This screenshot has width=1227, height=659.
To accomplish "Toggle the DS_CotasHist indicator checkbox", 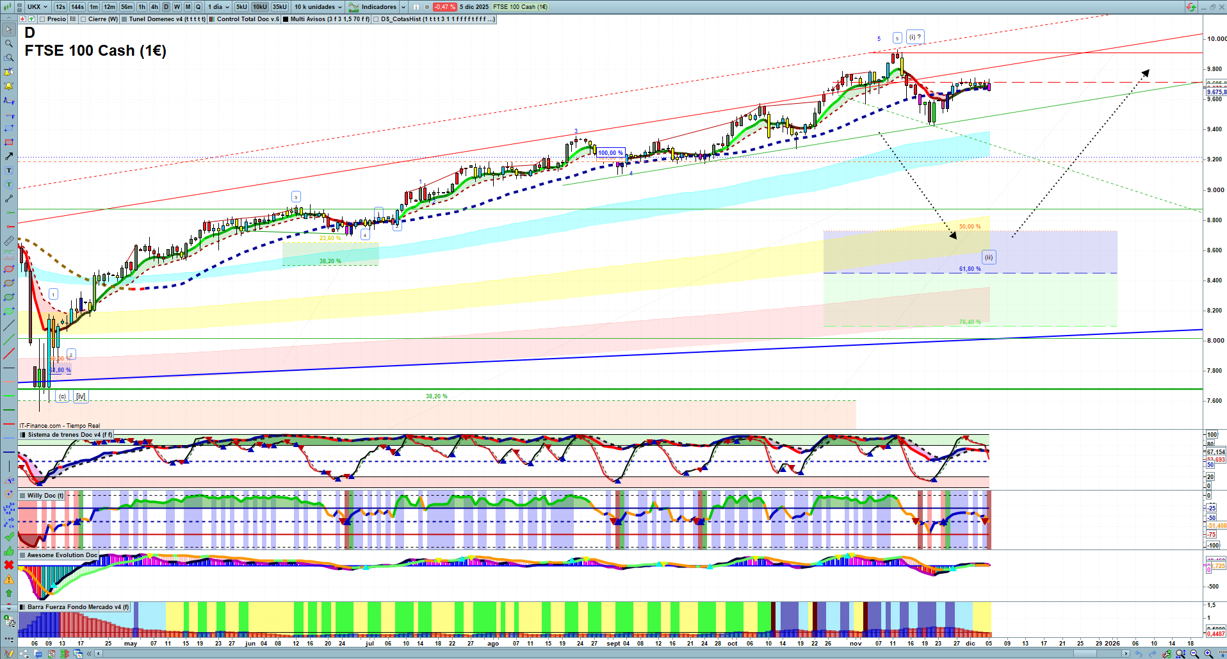I will 377,19.
